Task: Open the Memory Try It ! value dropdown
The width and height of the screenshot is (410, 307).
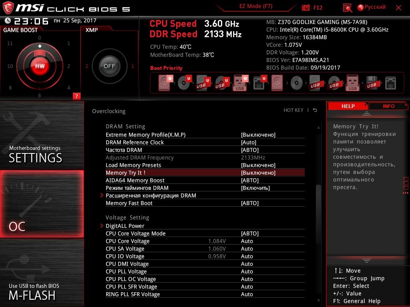Action: [258, 173]
